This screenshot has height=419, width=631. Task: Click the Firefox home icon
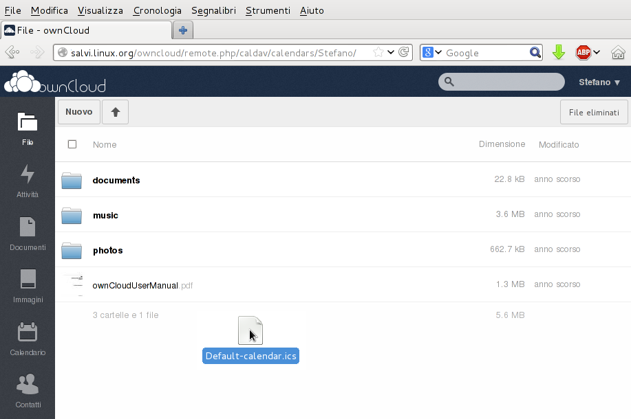pyautogui.click(x=617, y=52)
